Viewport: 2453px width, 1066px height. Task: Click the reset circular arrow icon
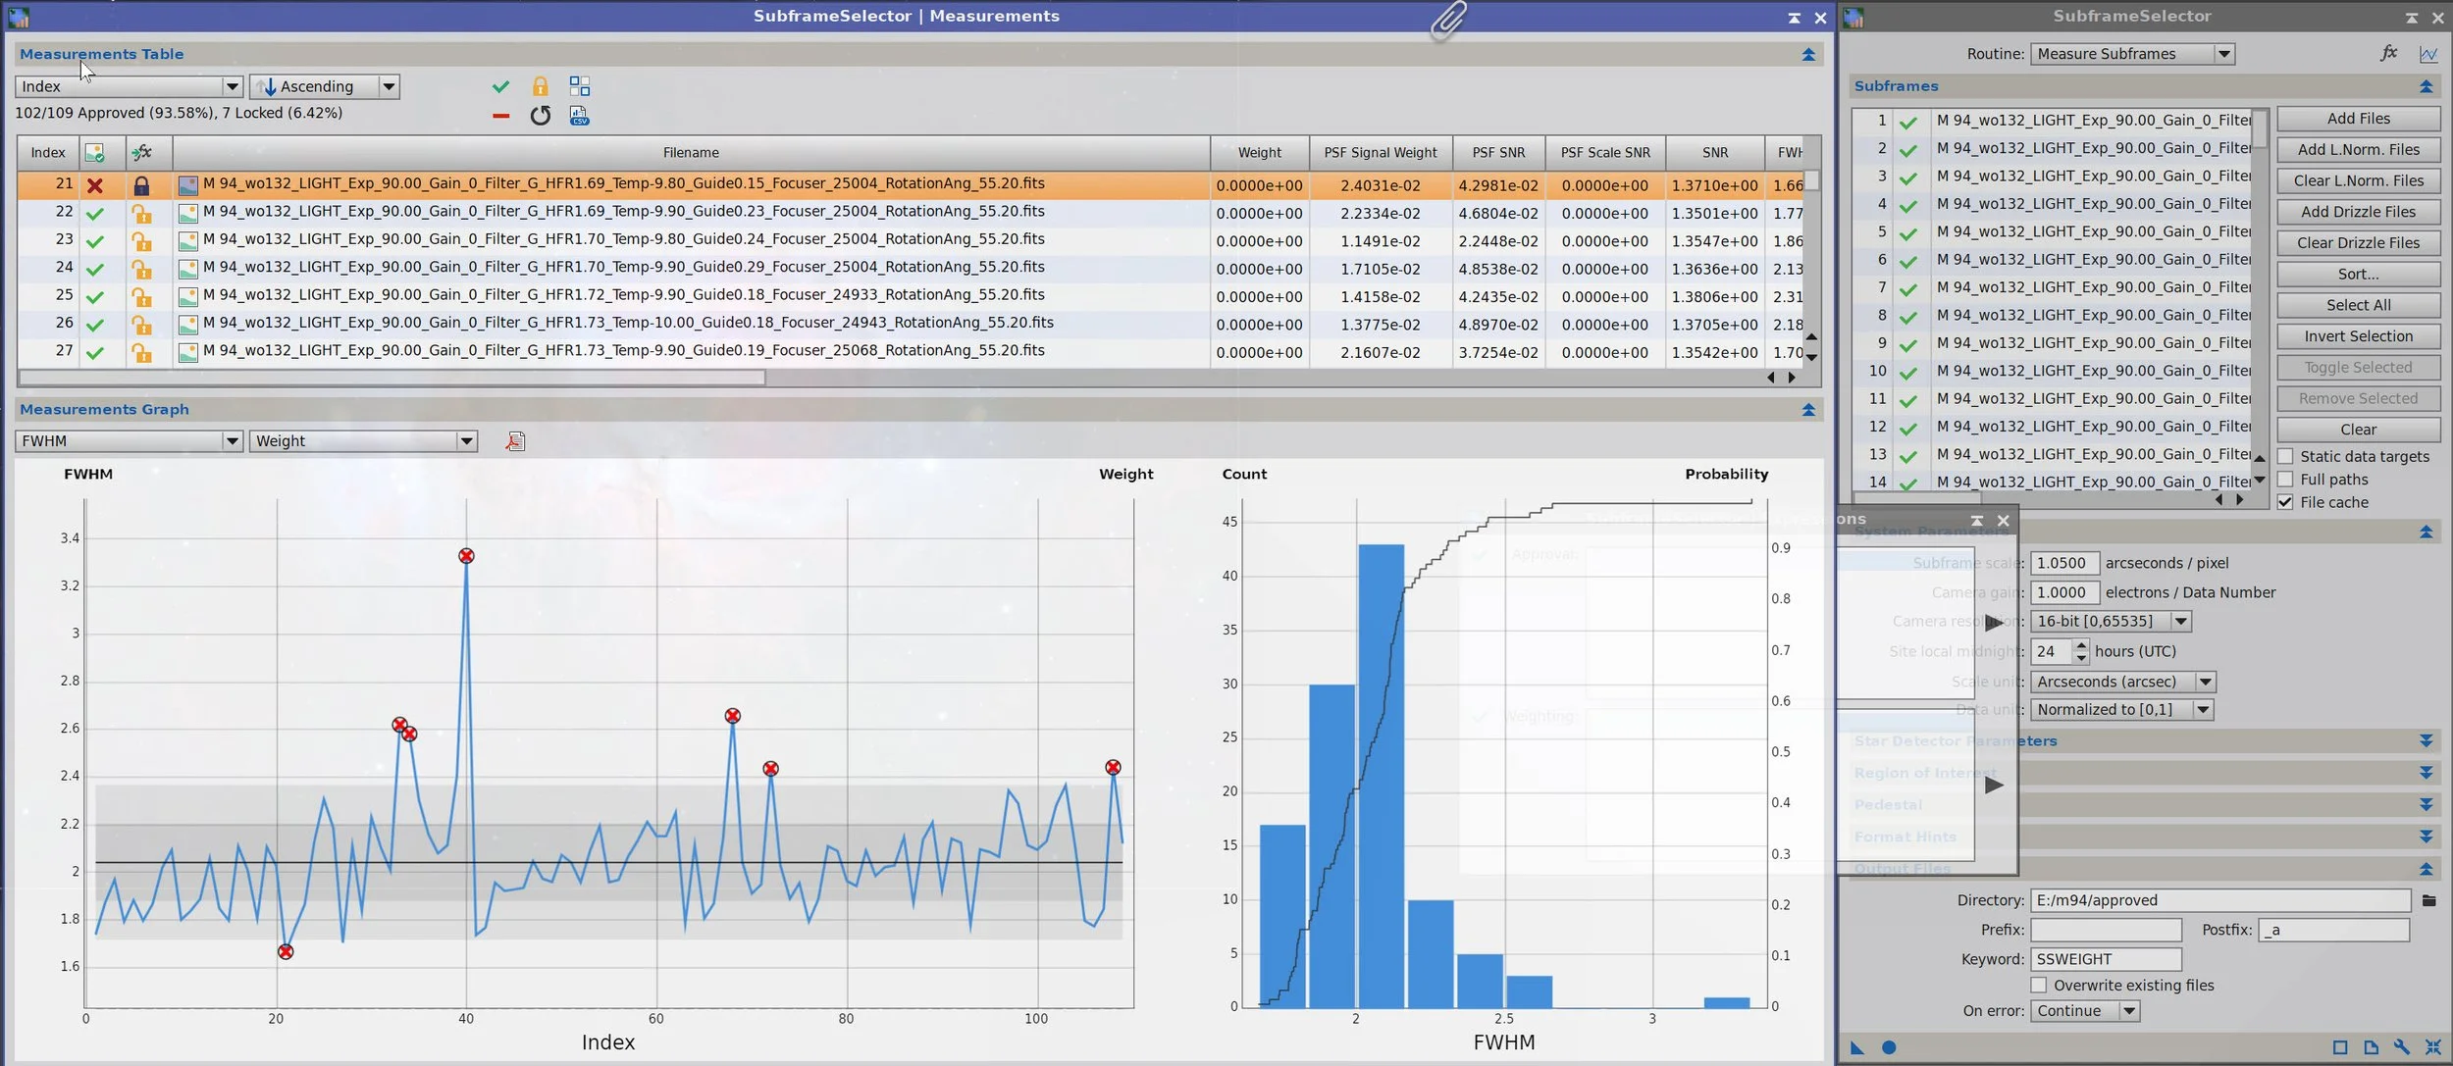(x=540, y=116)
